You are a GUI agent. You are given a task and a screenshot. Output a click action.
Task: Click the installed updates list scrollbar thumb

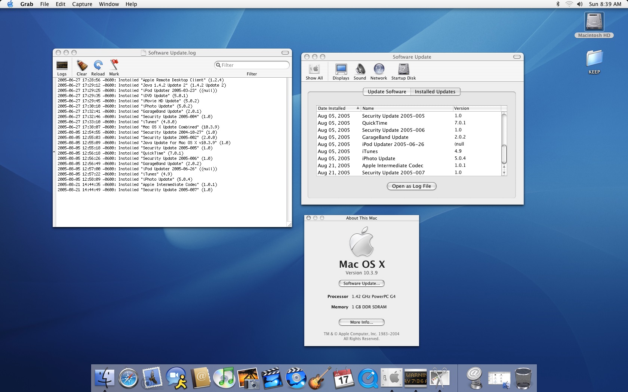pyautogui.click(x=504, y=154)
